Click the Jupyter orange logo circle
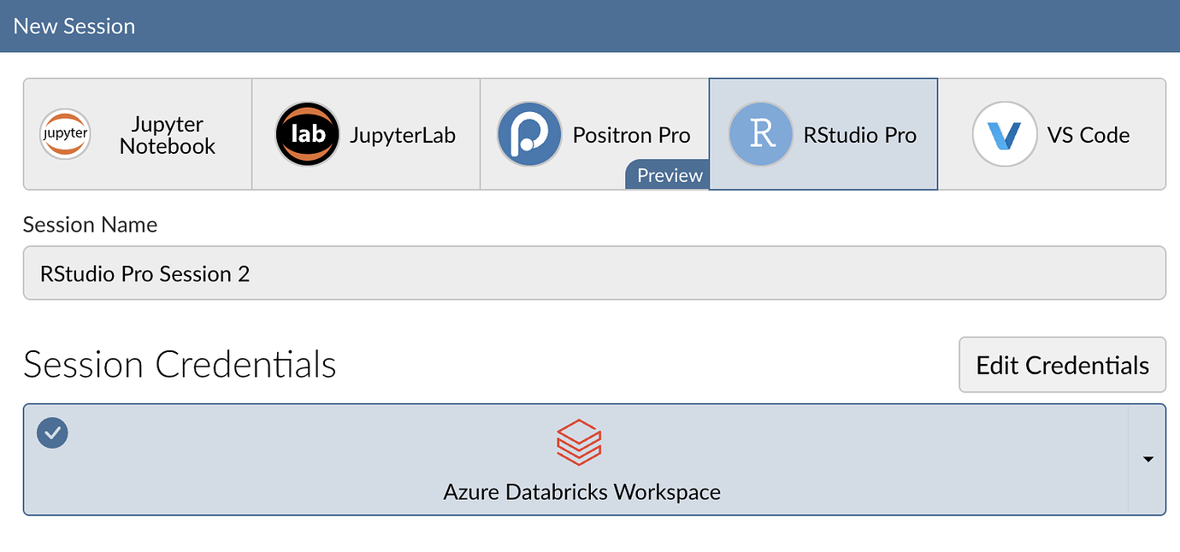This screenshot has height=552, width=1180. 65,133
